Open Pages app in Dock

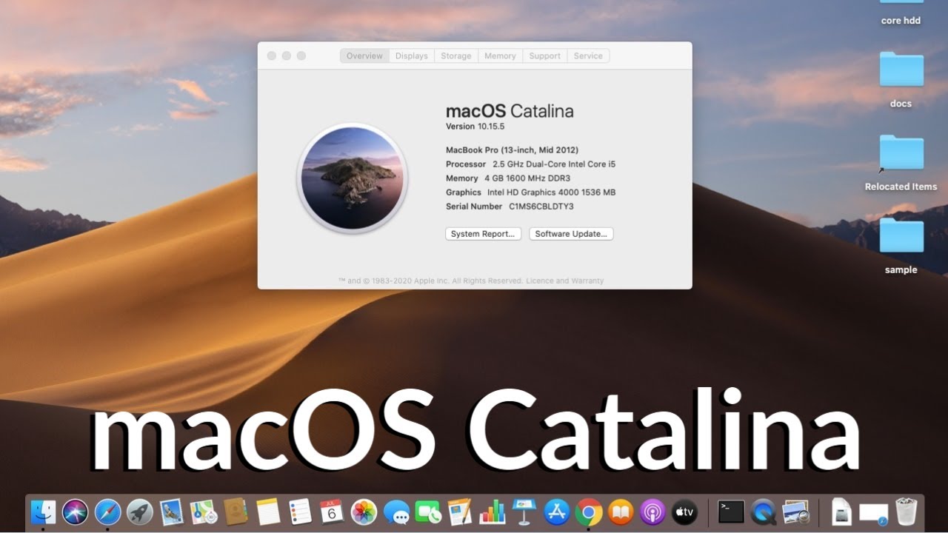(460, 512)
